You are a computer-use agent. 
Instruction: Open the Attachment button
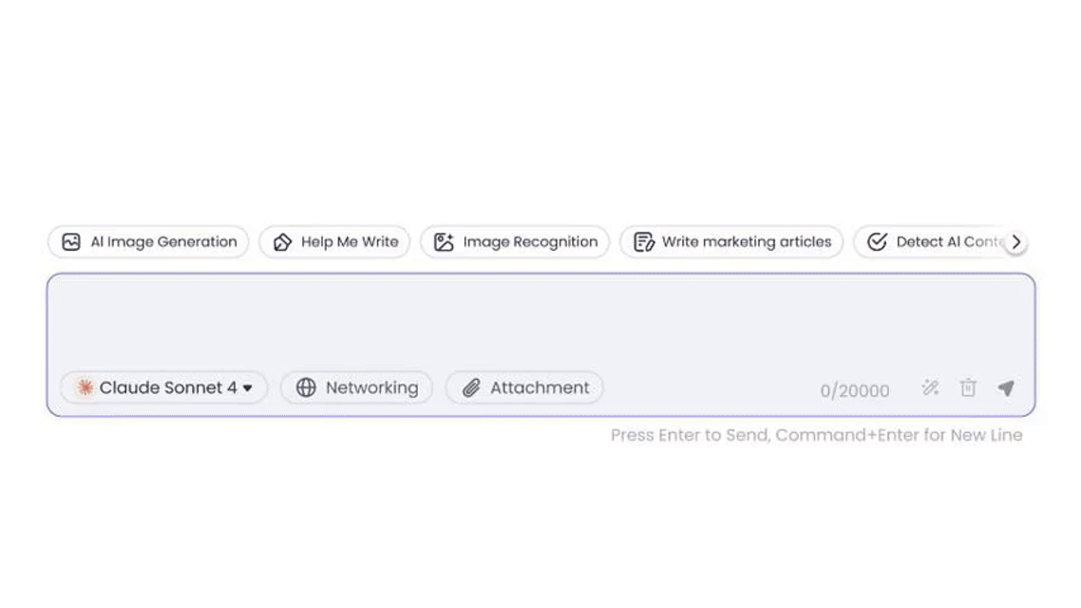pos(524,388)
